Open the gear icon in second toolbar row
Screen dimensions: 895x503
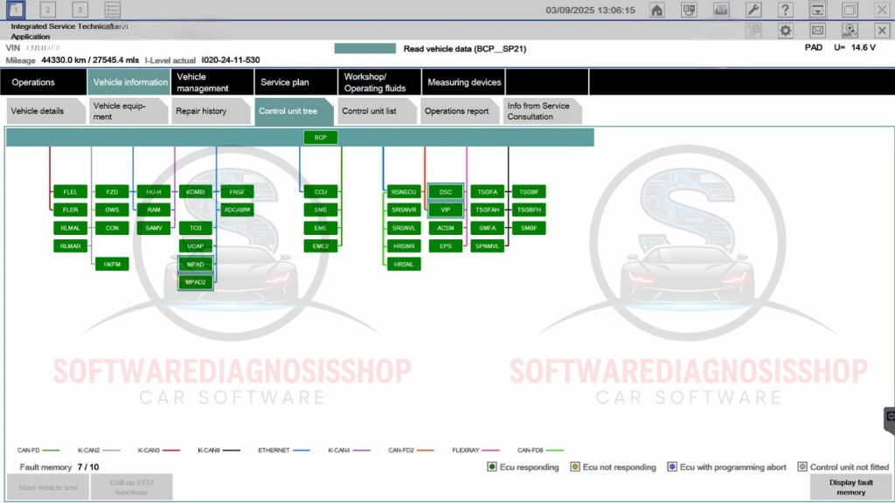(x=785, y=31)
